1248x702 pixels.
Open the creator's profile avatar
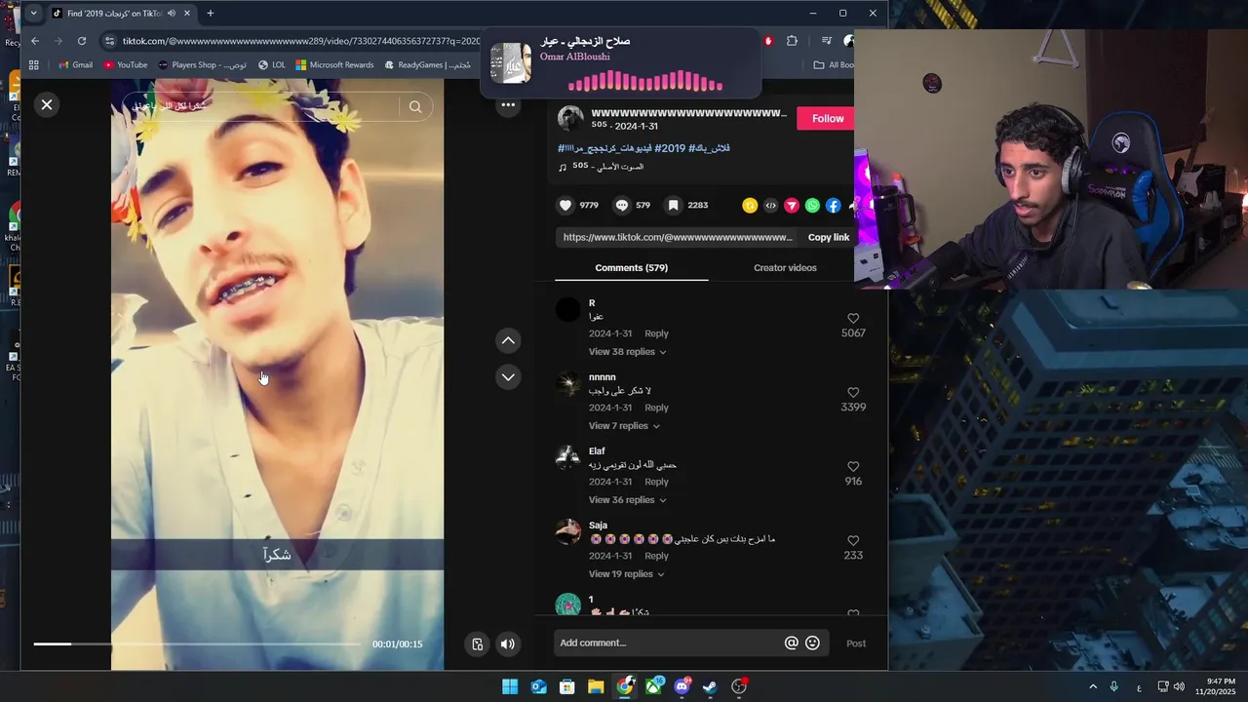570,118
